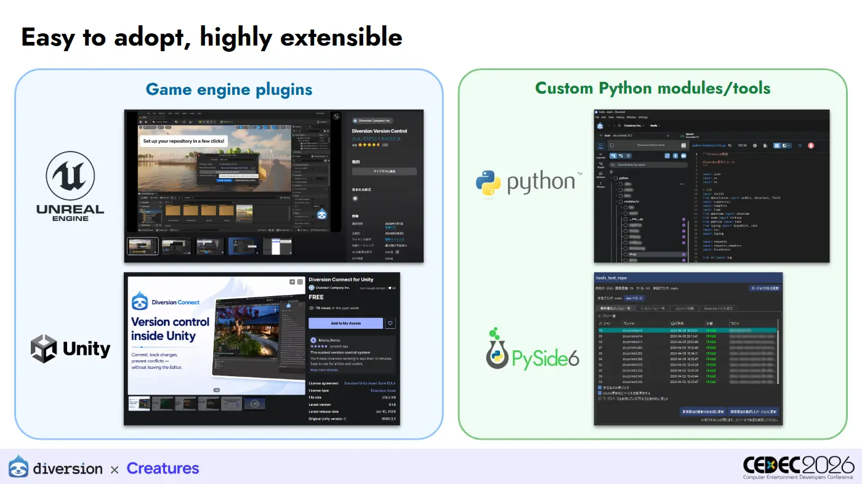Click the Search items by name field
The width and height of the screenshot is (862, 484).
[x=648, y=165]
